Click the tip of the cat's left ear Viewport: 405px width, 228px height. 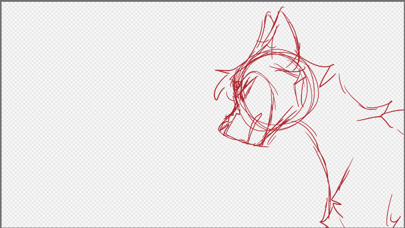tap(267, 13)
